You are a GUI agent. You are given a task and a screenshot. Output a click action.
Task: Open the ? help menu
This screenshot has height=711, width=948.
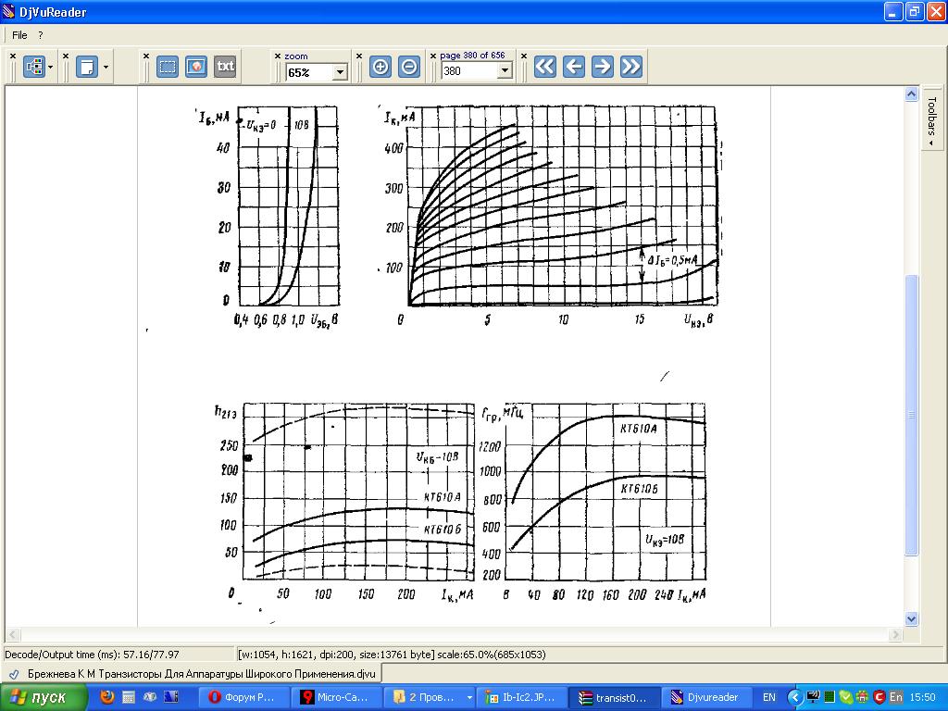pyautogui.click(x=41, y=35)
